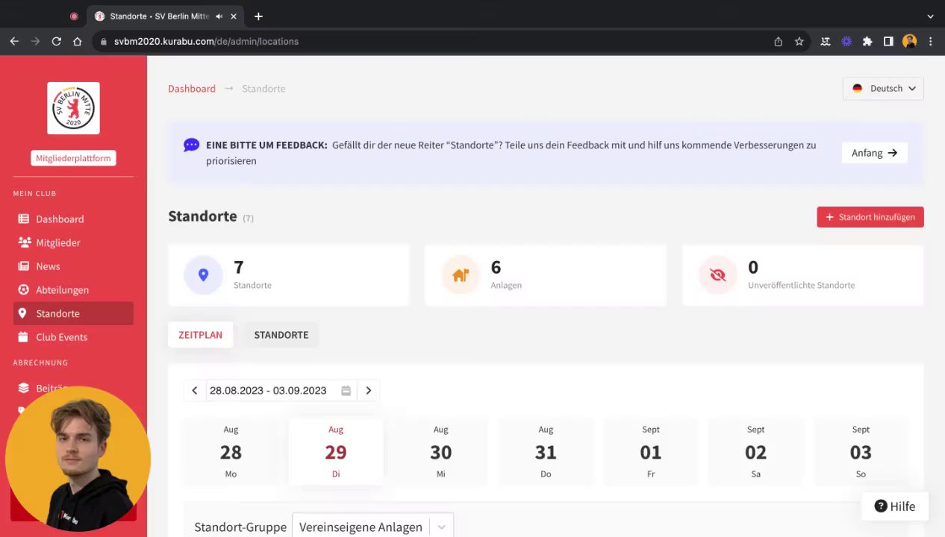Screen dimensions: 945x537
Task: Open the Mitgliederplattform button
Action: point(73,158)
